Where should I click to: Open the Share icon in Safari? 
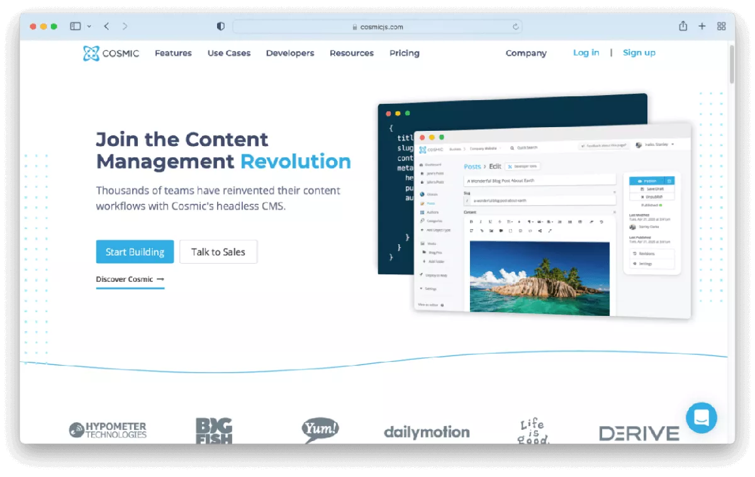tap(683, 26)
